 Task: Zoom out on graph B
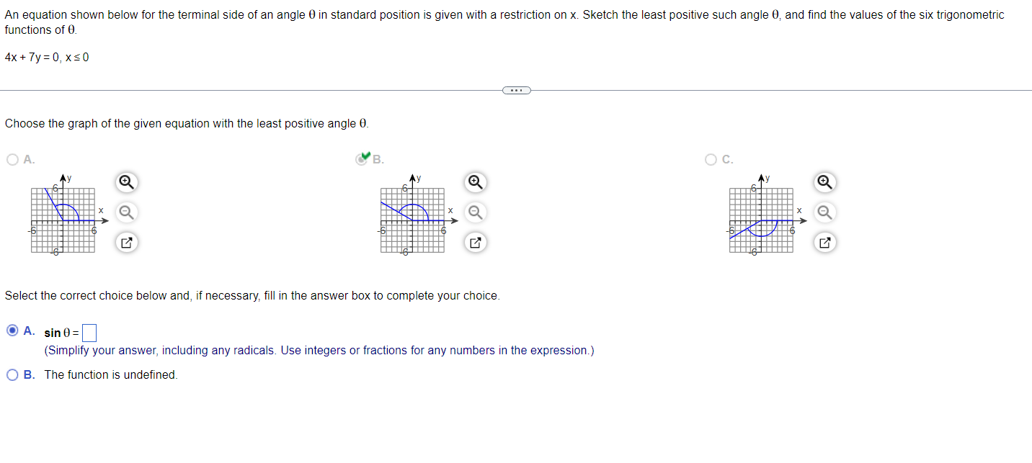(x=475, y=212)
